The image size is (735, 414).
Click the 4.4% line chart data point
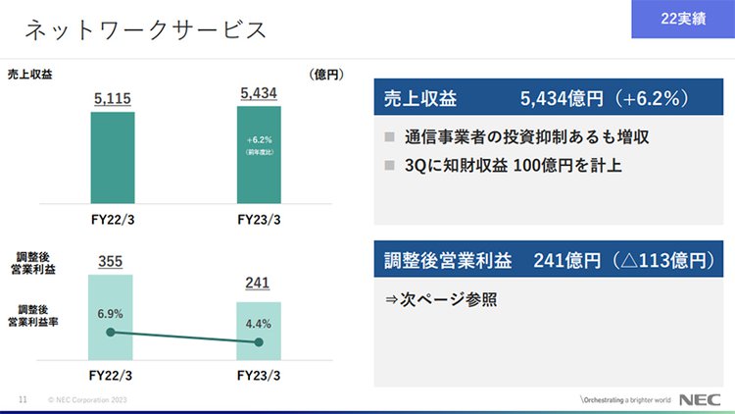coord(259,341)
